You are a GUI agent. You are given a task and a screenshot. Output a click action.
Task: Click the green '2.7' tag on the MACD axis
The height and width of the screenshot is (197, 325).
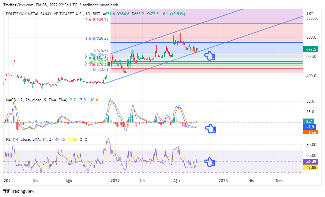tap(309, 121)
